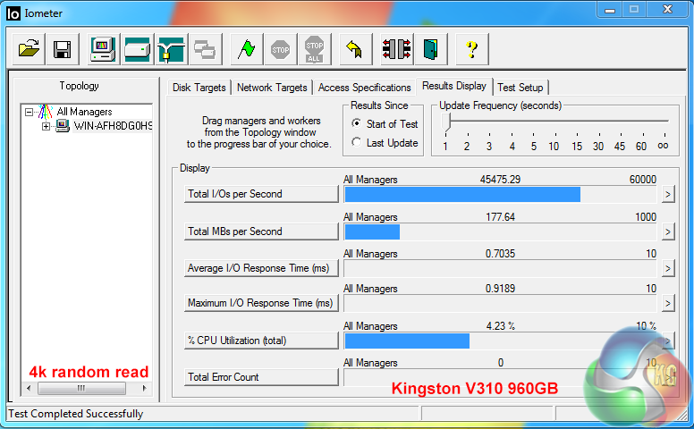Stop the current test
The width and height of the screenshot is (694, 429).
[280, 49]
